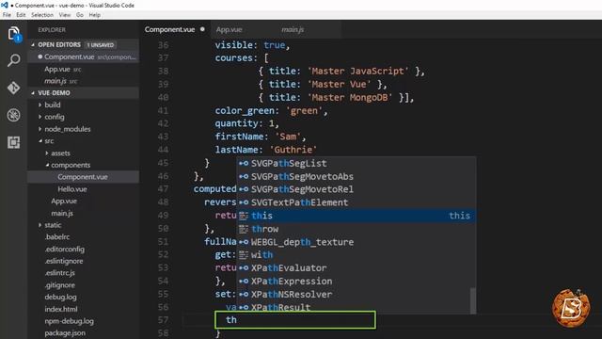This screenshot has height=339, width=602.
Task: Pick SVGPathSegList suggestion
Action: tap(356, 163)
